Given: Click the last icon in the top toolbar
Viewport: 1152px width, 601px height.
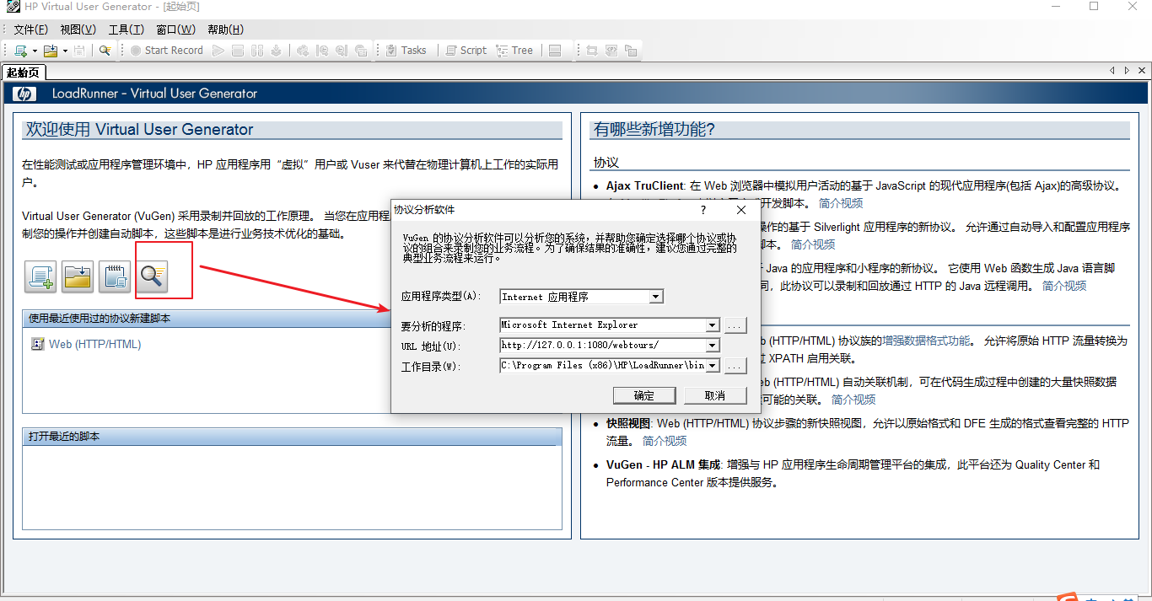Looking at the screenshot, I should 631,51.
